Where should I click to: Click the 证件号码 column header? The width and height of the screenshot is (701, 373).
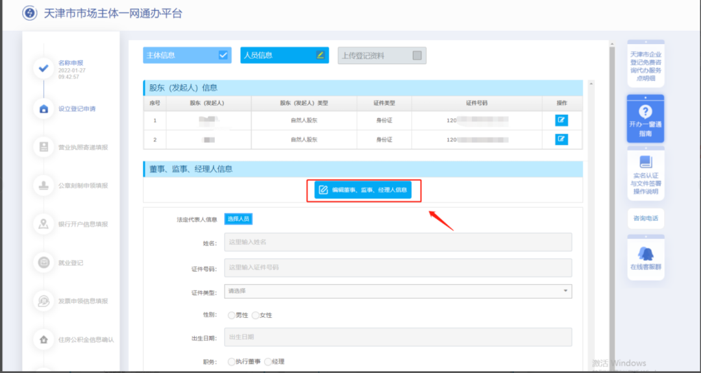(476, 102)
